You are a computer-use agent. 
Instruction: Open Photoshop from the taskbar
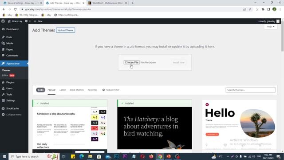coord(116,156)
